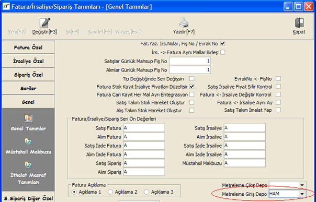Click the Satış Fatura series input field

144,128
